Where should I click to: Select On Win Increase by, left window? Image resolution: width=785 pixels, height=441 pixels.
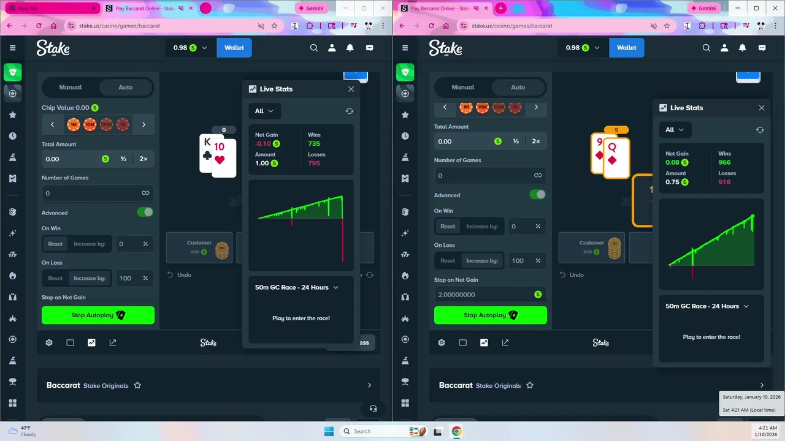89,244
